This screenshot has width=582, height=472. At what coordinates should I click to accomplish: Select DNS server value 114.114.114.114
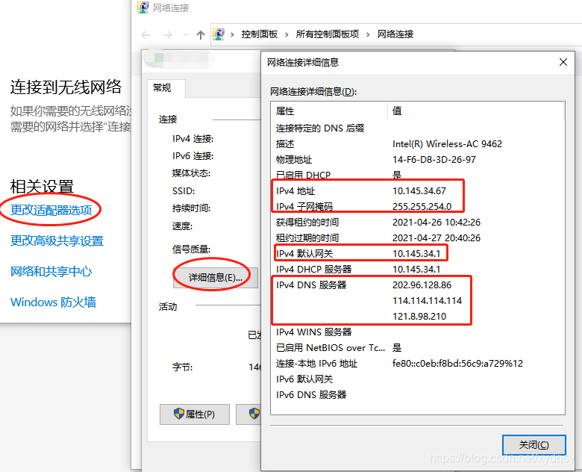coord(428,301)
